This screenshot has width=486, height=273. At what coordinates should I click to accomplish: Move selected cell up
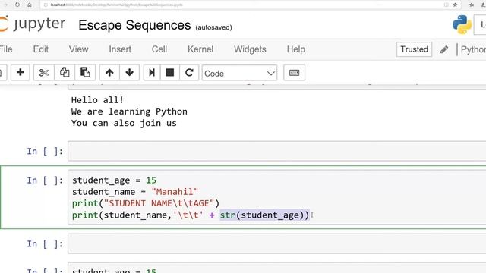pos(109,73)
